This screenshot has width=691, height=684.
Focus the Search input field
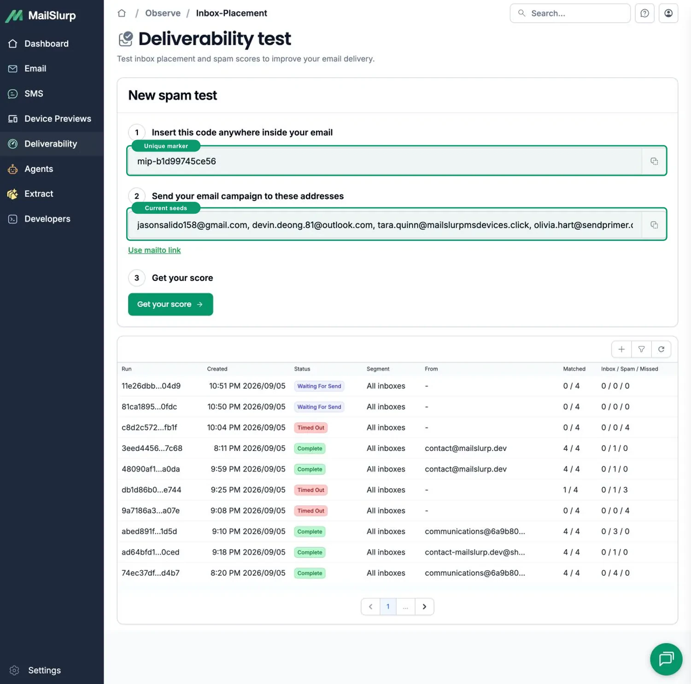click(570, 13)
